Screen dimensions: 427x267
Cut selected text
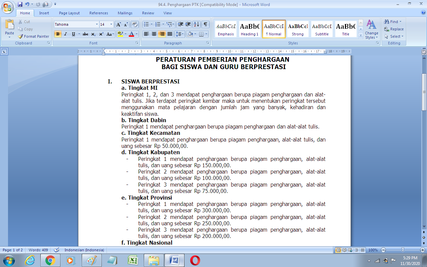click(x=24, y=22)
